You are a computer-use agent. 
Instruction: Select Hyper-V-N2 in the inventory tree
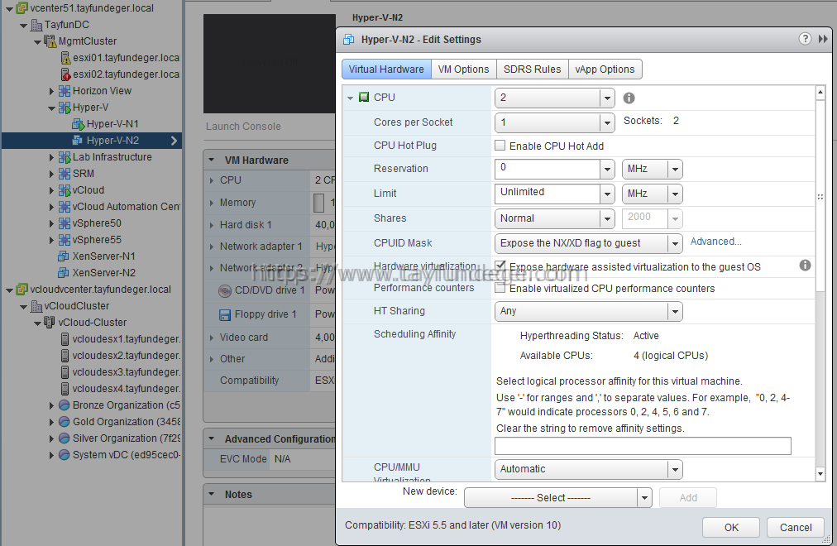pos(92,141)
